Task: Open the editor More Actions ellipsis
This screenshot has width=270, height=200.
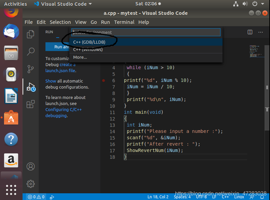Action: click(x=261, y=32)
